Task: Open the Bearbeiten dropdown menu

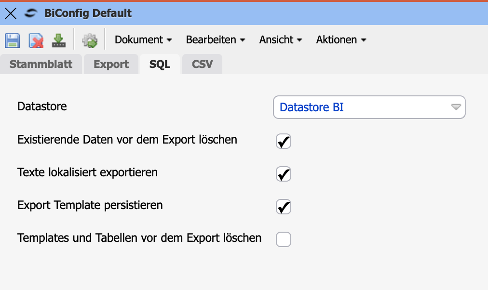Action: pyautogui.click(x=216, y=40)
